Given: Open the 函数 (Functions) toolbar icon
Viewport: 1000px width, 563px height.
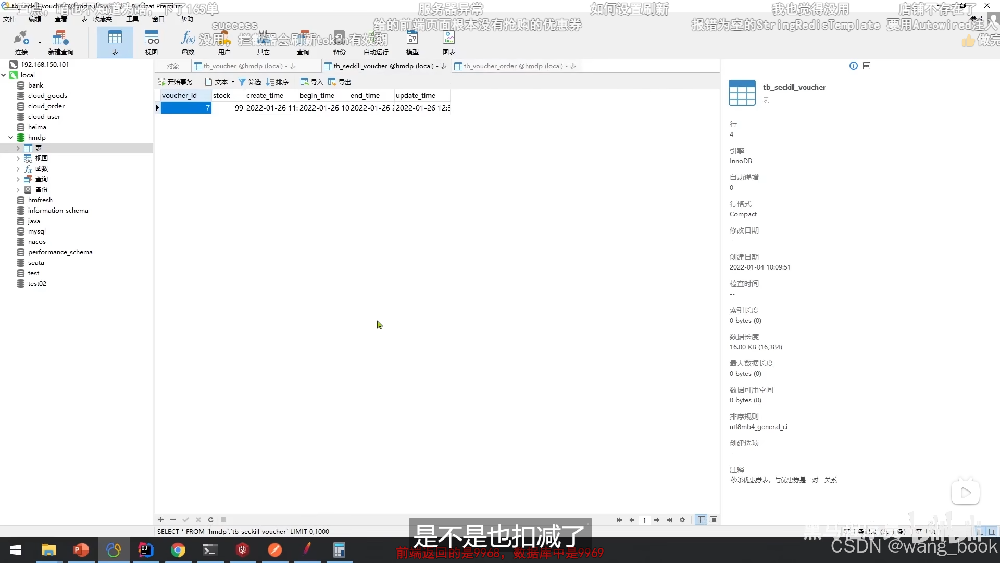Looking at the screenshot, I should click(187, 41).
